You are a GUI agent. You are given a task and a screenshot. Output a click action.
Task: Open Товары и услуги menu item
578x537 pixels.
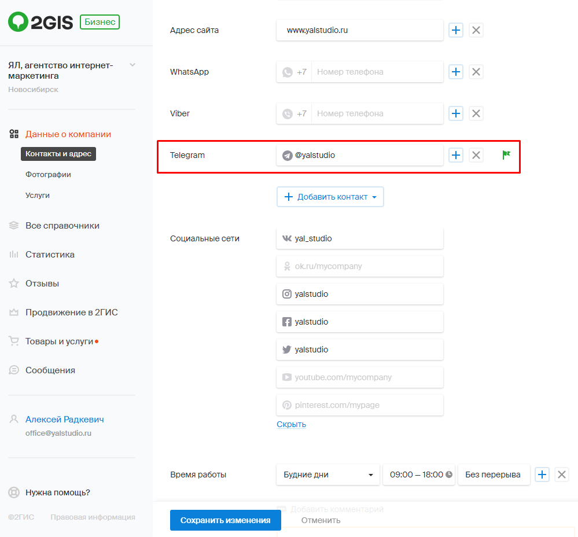pos(60,341)
